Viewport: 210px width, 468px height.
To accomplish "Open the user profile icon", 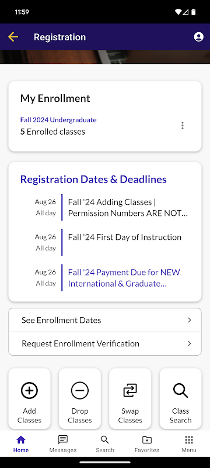I will (199, 37).
